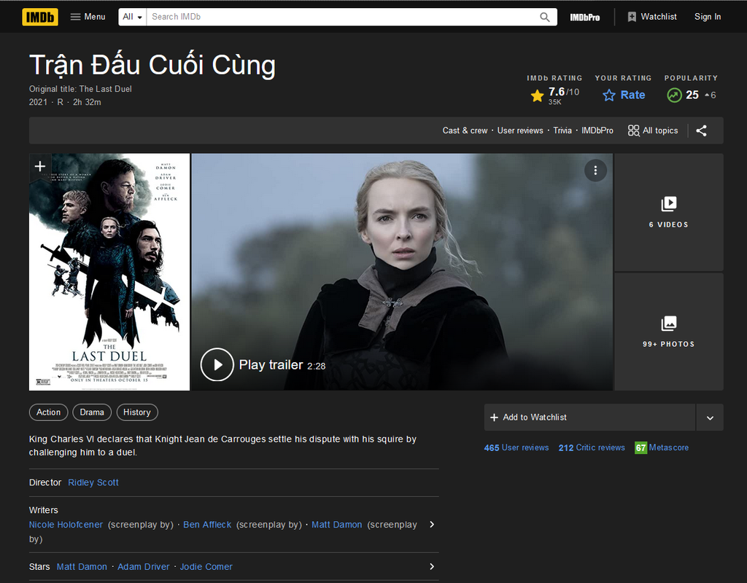Expand the Writers list chevron
This screenshot has width=747, height=583.
coord(432,525)
